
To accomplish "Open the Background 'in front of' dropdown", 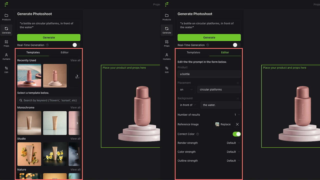I will (188, 105).
